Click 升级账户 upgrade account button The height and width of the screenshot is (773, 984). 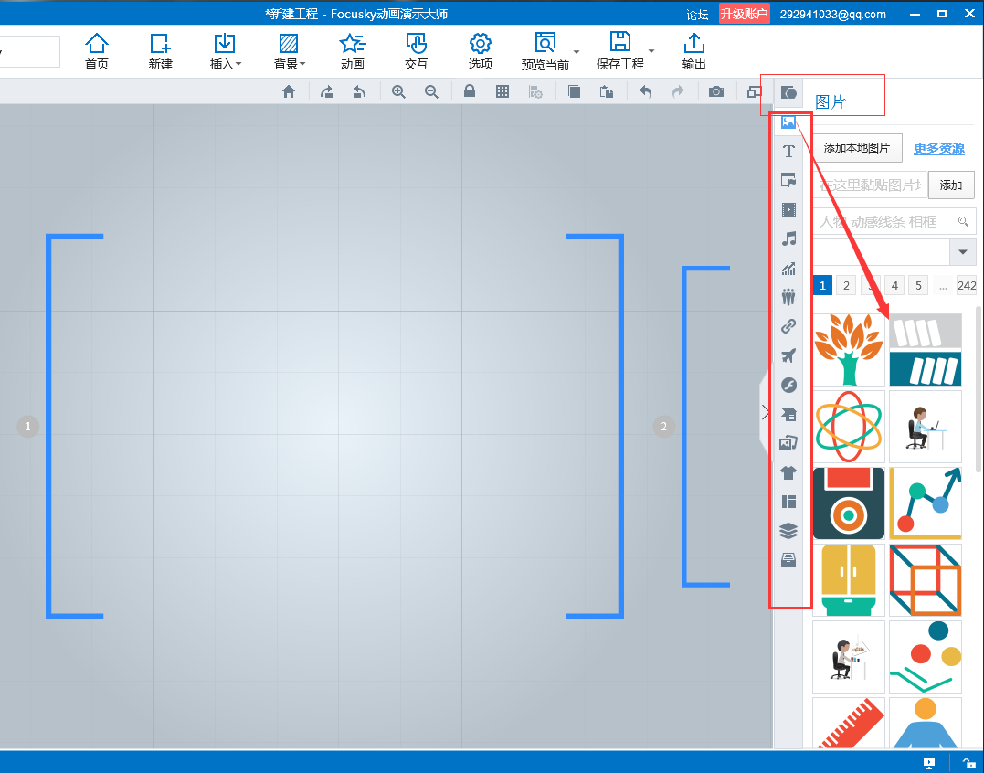[x=745, y=14]
